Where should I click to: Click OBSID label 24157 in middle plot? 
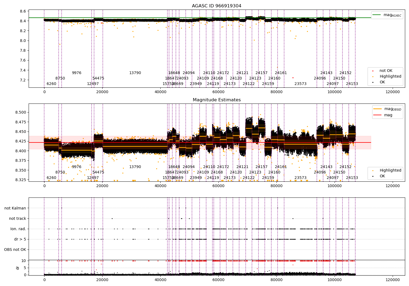pos(261,167)
